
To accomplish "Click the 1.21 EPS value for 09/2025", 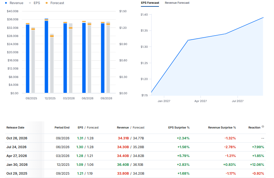I will pyautogui.click(x=80, y=174).
